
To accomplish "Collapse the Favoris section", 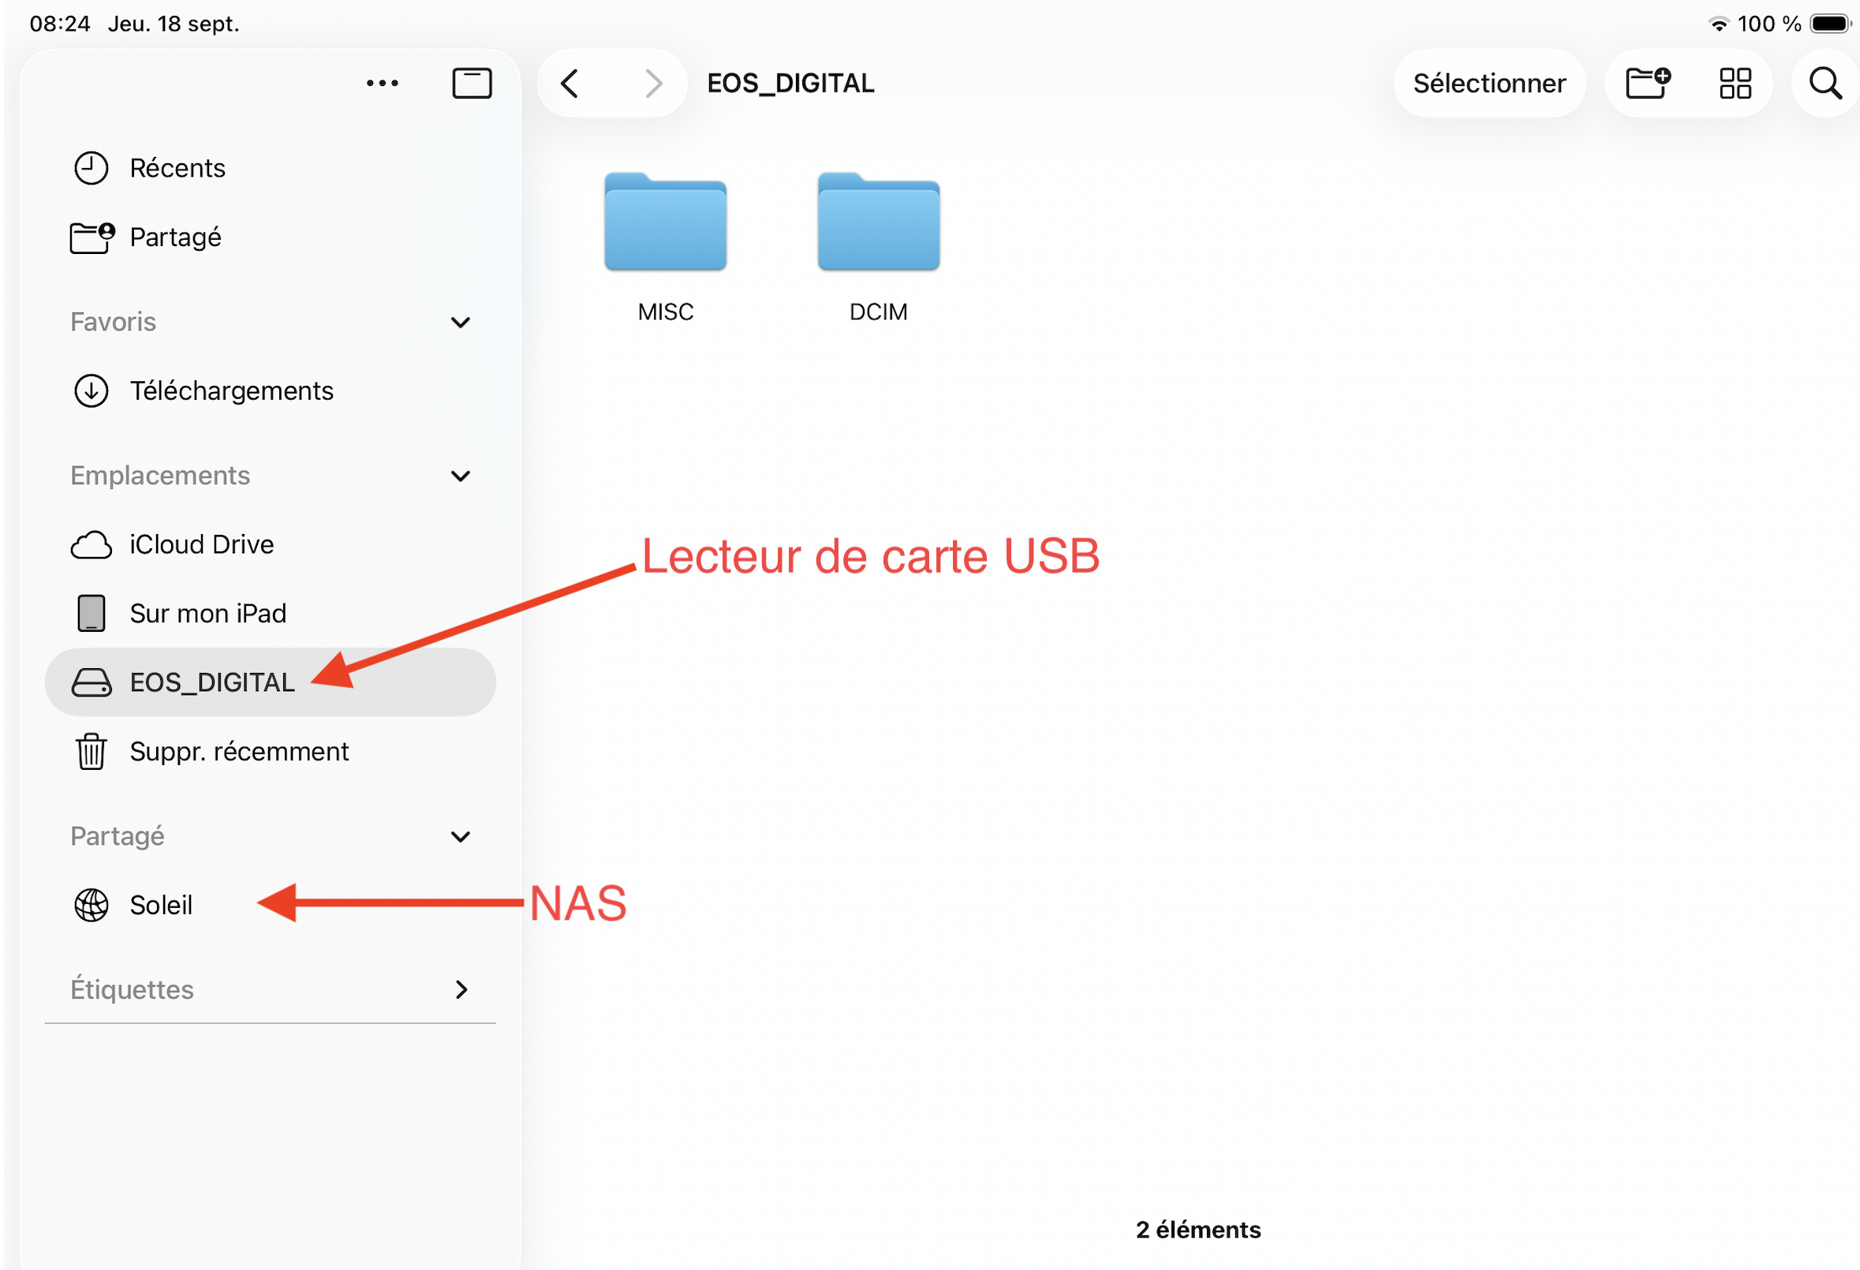I will (x=460, y=322).
